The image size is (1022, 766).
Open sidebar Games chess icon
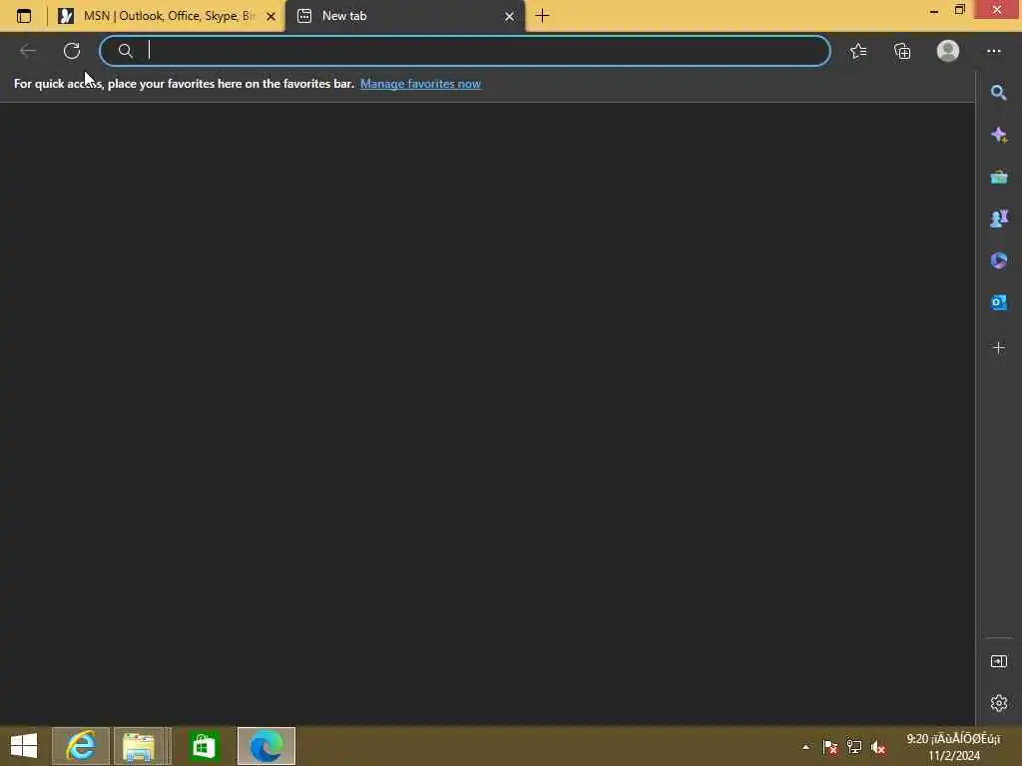click(x=998, y=218)
